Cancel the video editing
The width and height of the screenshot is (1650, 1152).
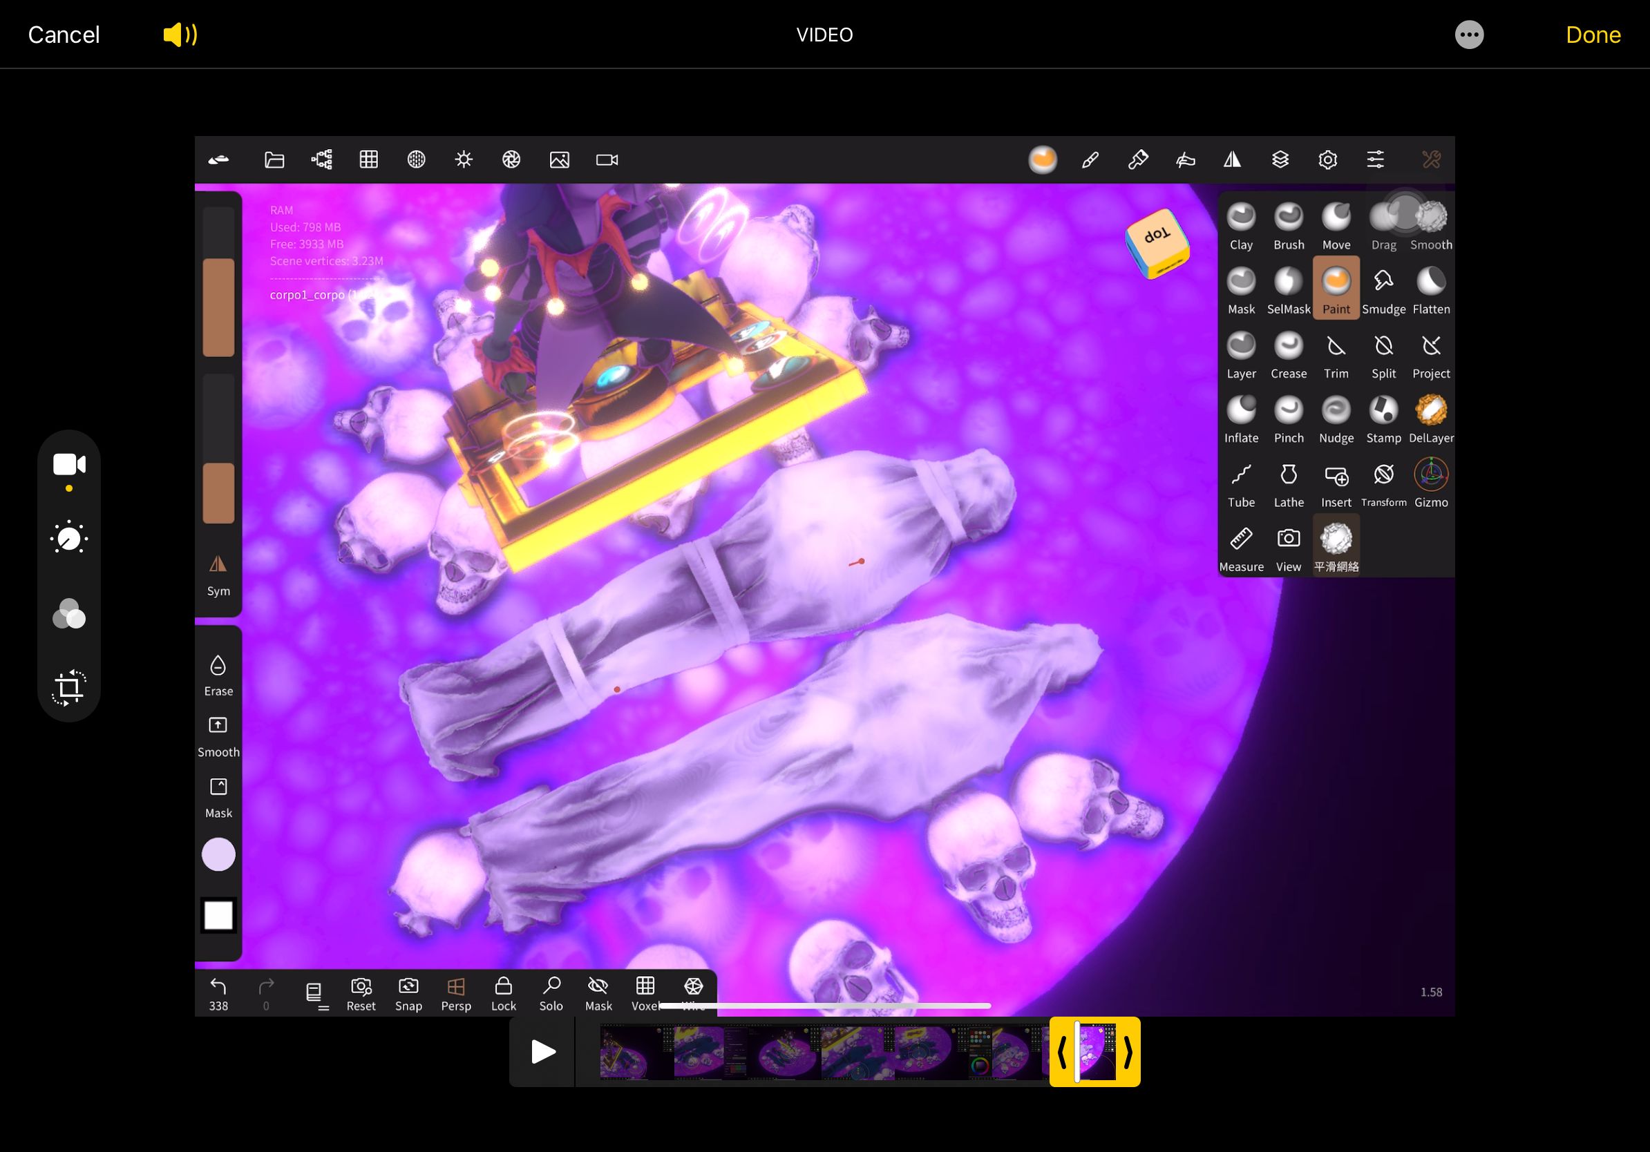click(x=64, y=35)
